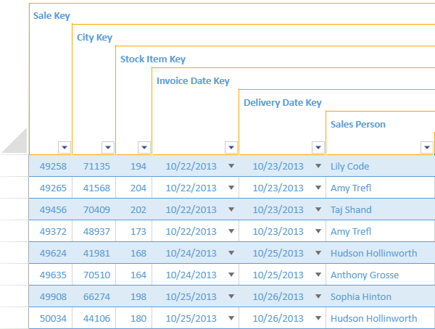This screenshot has height=329, width=435.
Task: Expand date picker for invoice date in row 49258
Action: click(231, 166)
